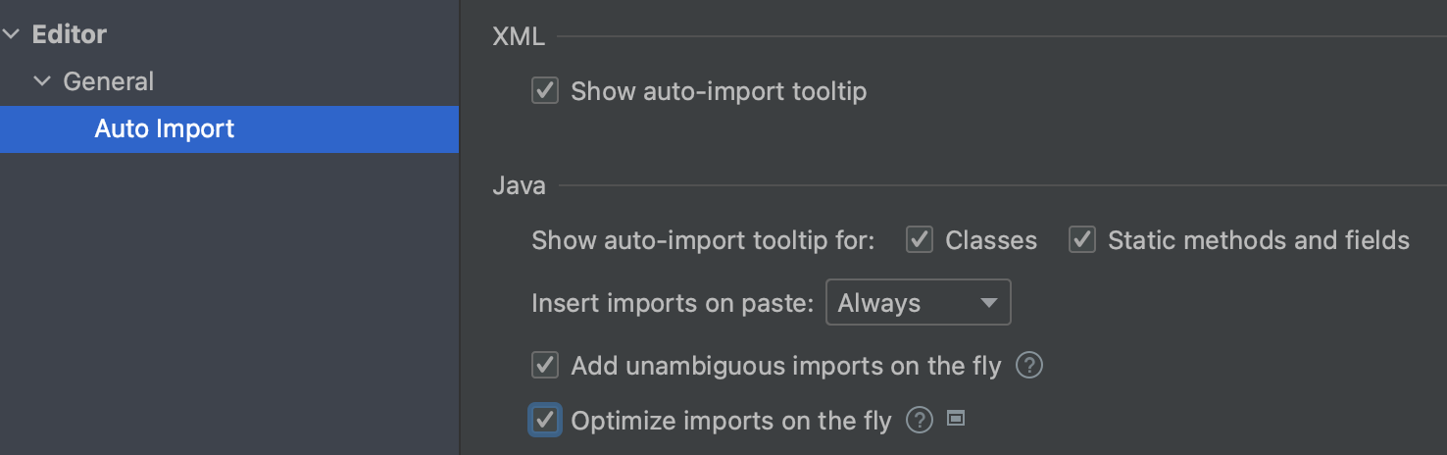
Task: Disable Optimize imports on the fly checkbox
Action: point(545,421)
